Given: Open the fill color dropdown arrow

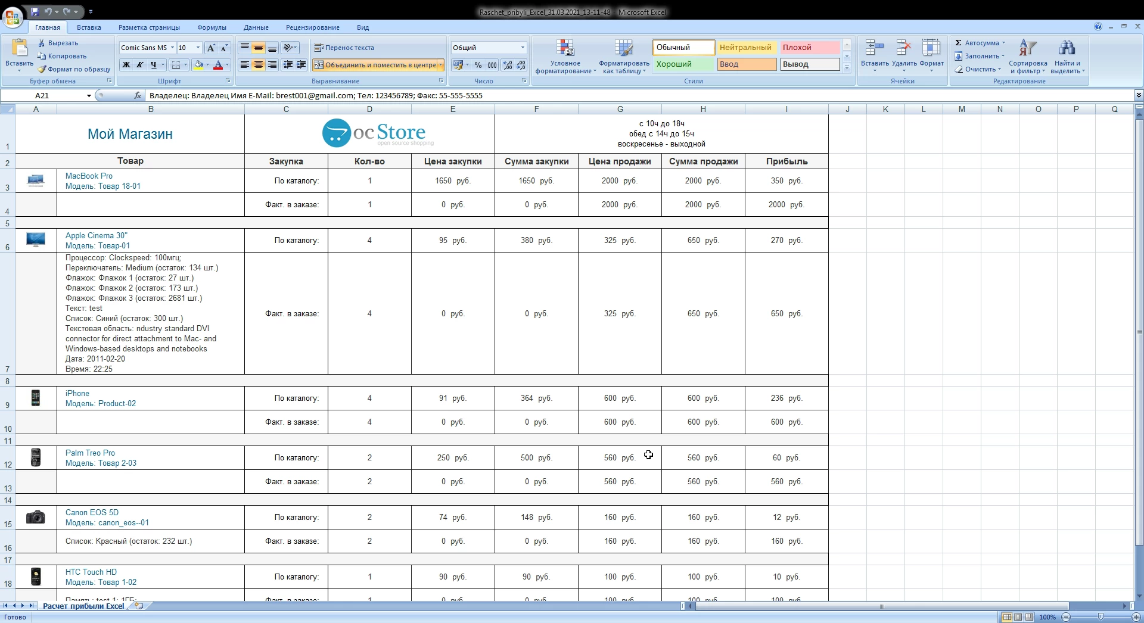Looking at the screenshot, I should click(207, 65).
